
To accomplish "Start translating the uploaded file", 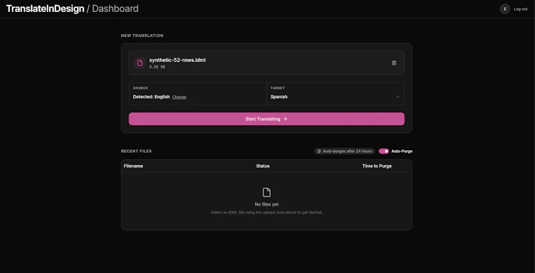I will pyautogui.click(x=266, y=119).
